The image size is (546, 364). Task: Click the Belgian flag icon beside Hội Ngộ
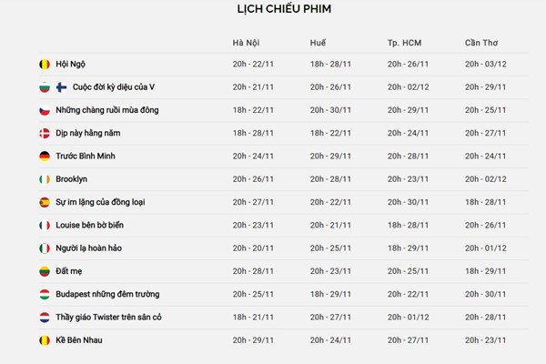click(x=45, y=64)
